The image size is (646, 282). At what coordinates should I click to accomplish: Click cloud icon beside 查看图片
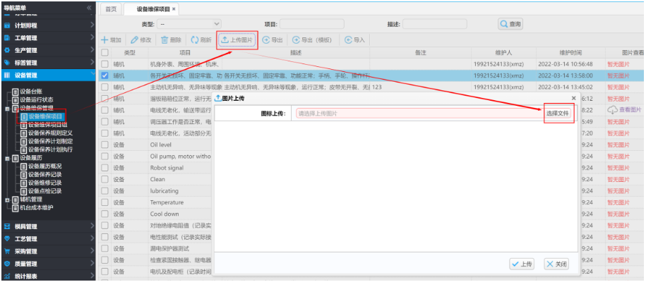(613, 110)
